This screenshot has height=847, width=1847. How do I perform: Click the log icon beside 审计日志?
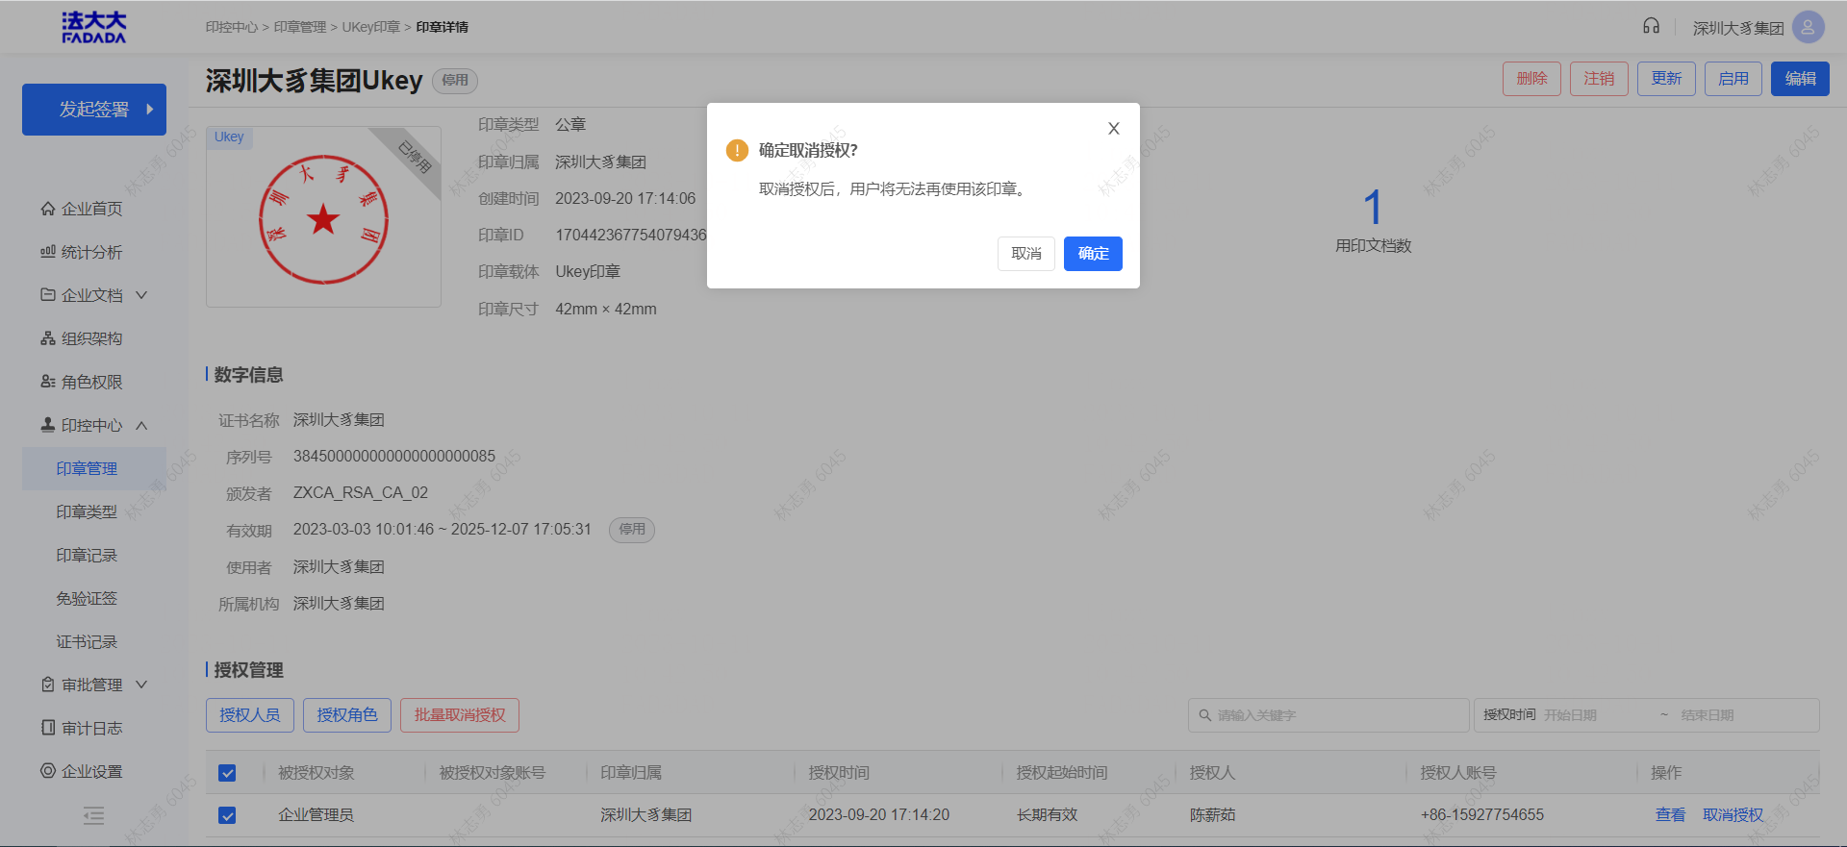pyautogui.click(x=48, y=727)
